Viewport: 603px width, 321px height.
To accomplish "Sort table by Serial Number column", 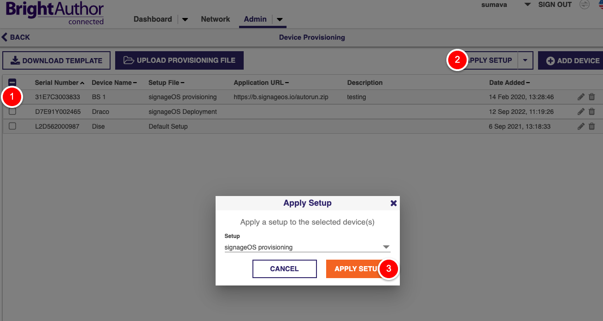I will (x=57, y=83).
